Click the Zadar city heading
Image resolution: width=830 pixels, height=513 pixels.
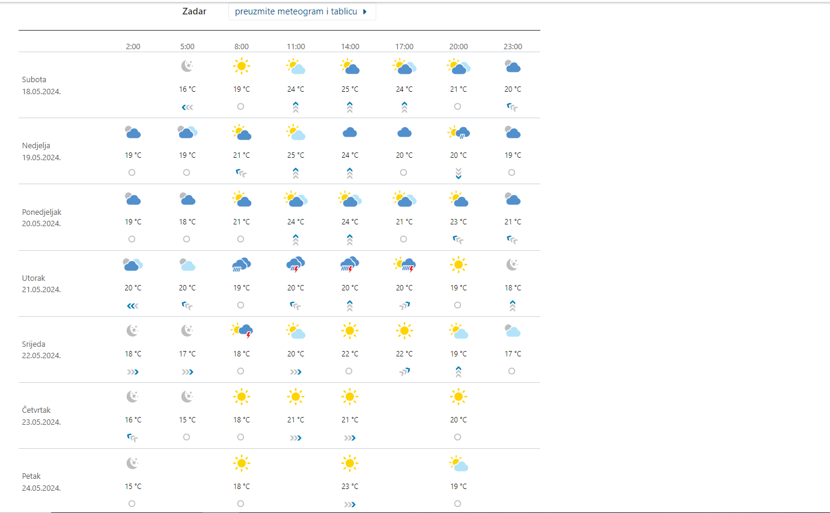[x=194, y=11]
